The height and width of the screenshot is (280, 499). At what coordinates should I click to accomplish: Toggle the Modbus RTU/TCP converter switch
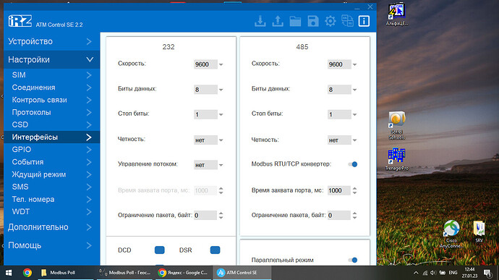click(x=353, y=164)
